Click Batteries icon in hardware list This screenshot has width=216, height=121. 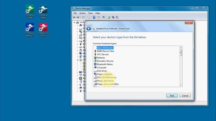click(95, 57)
